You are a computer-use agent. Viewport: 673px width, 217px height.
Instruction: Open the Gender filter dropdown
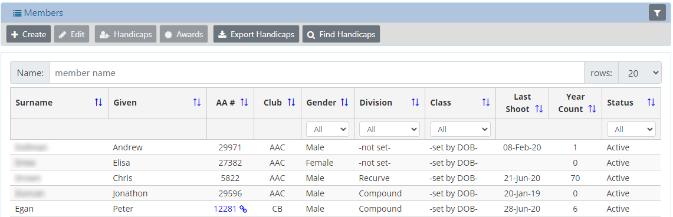pyautogui.click(x=327, y=129)
